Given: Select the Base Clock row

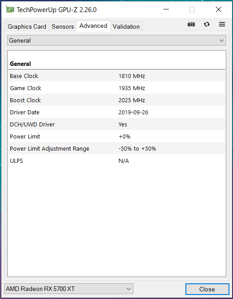Looking at the screenshot, I should (117, 76).
